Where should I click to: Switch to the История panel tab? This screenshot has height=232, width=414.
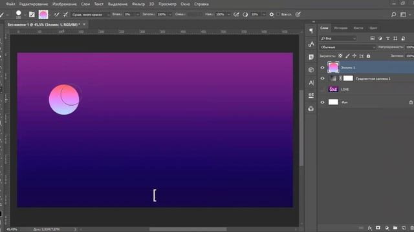[341, 28]
